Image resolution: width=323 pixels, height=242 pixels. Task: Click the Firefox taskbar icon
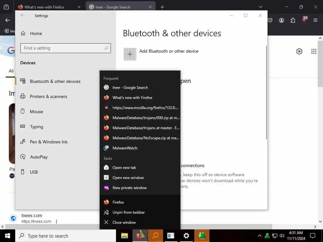140,236
